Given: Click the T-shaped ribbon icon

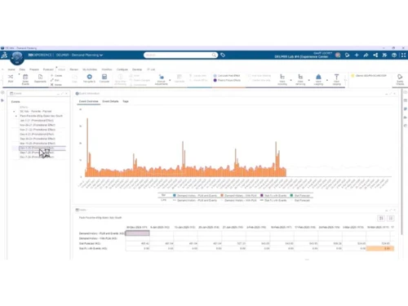Looking at the screenshot, I should point(336,77).
